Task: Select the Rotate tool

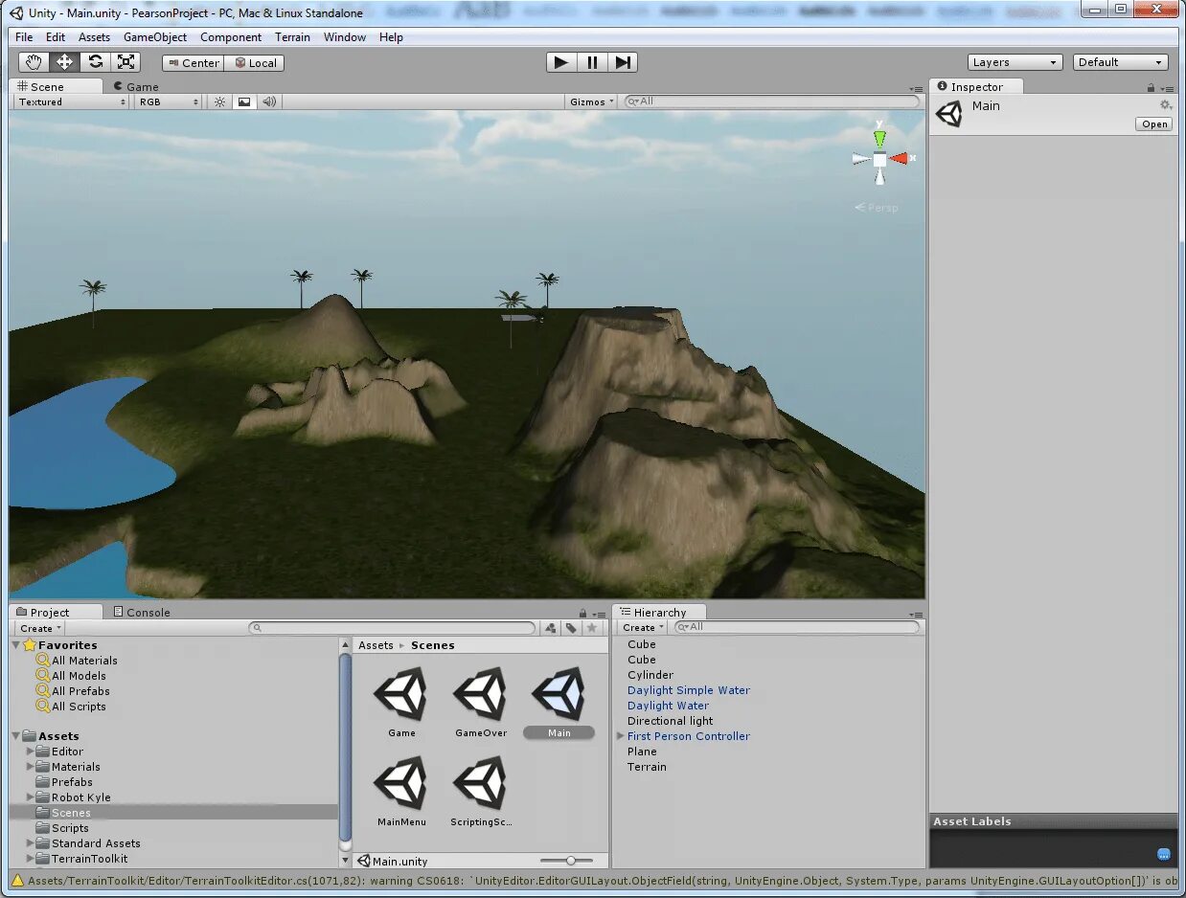Action: click(95, 62)
